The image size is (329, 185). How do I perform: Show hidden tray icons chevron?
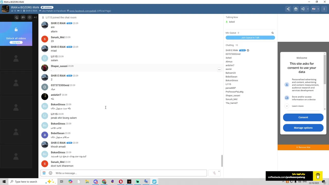point(283,182)
